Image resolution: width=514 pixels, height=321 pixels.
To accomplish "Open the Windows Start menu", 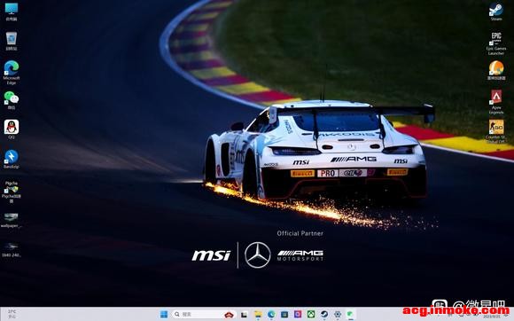I will (164, 315).
